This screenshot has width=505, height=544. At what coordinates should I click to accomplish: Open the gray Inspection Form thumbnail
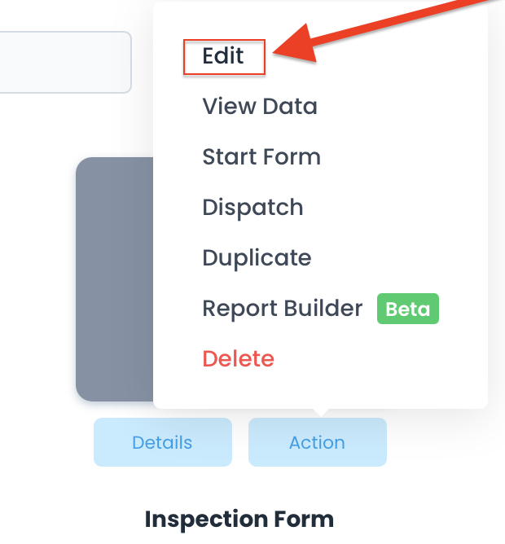(114, 277)
